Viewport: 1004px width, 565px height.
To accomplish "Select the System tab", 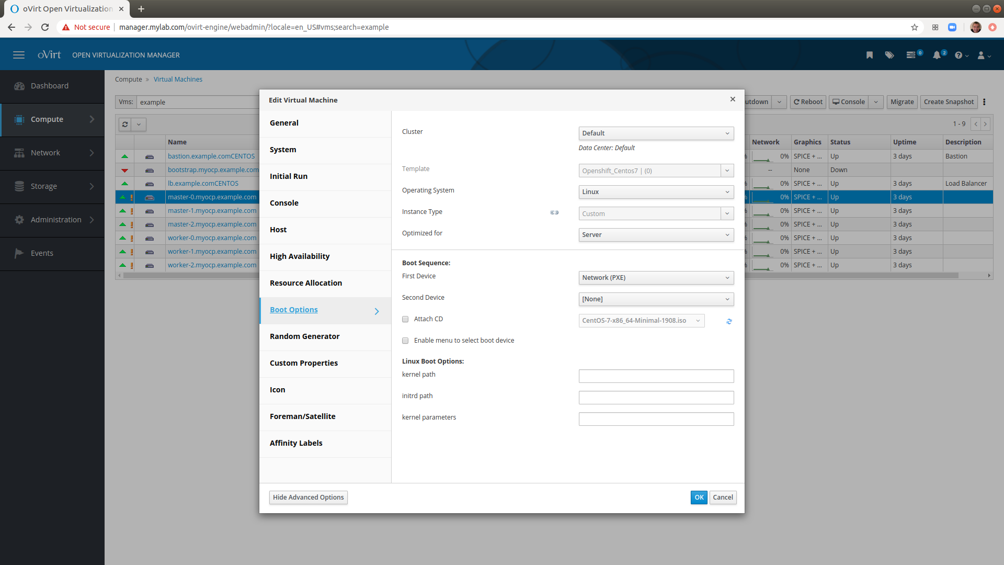I will 325,150.
